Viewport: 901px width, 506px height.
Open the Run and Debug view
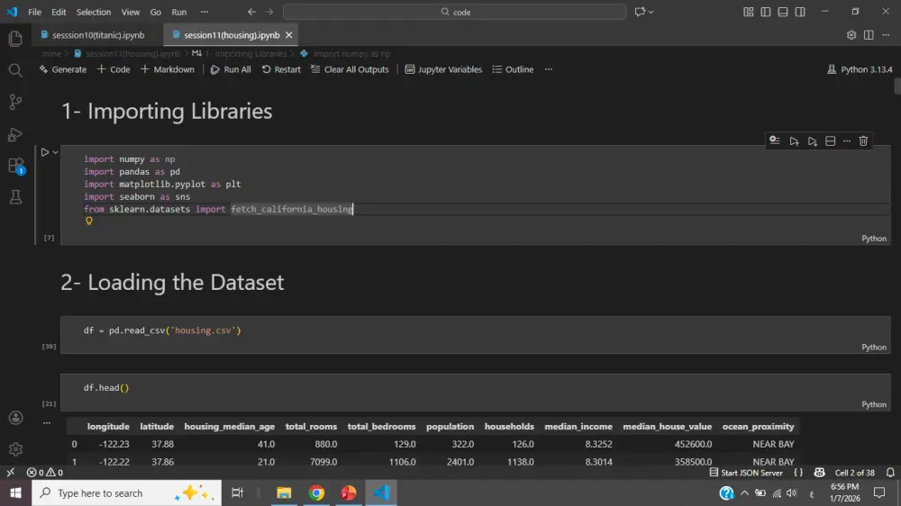15,134
